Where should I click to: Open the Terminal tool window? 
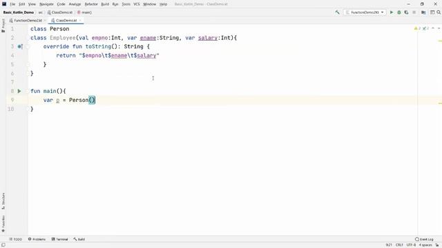[x=60, y=239]
